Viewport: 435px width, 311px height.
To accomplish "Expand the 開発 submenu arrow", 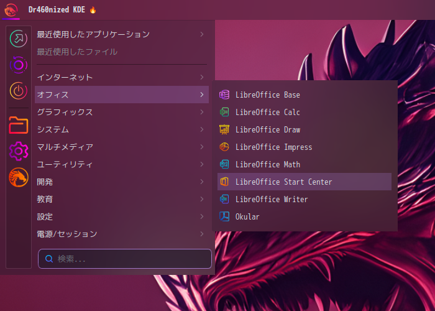I will pyautogui.click(x=202, y=182).
